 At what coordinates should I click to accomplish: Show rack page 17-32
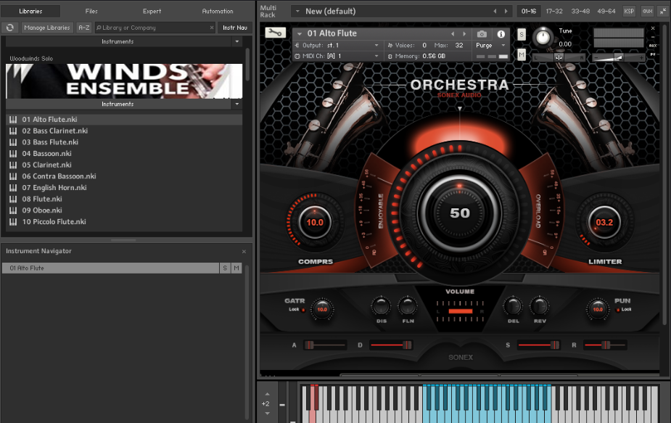[x=554, y=11]
